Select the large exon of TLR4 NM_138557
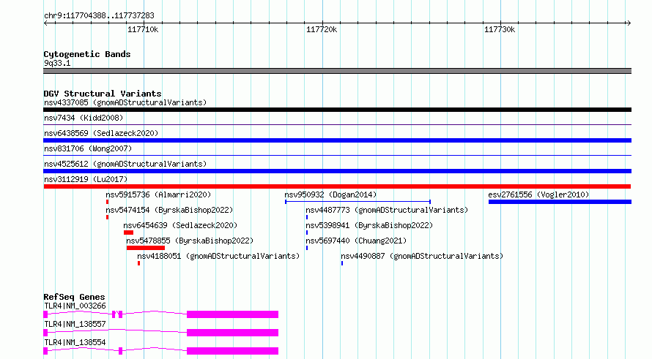This screenshot has width=652, height=359. click(x=232, y=333)
